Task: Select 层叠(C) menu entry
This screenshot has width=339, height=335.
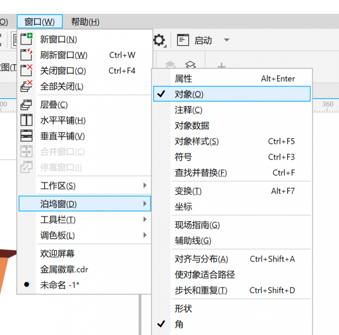Action: tap(85, 104)
